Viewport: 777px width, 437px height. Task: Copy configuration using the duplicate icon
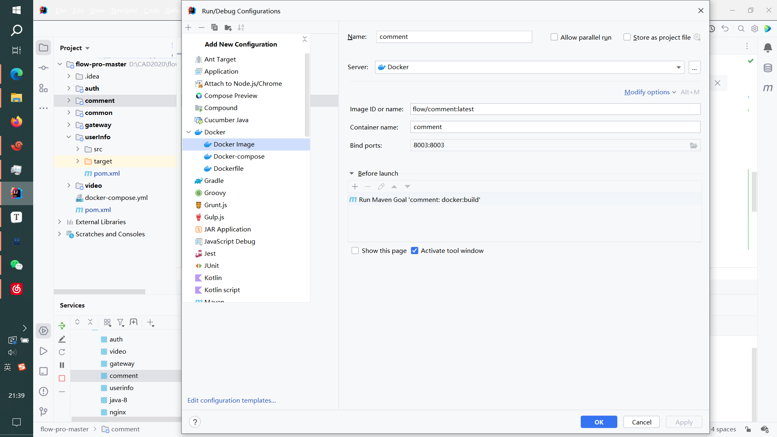tap(214, 28)
